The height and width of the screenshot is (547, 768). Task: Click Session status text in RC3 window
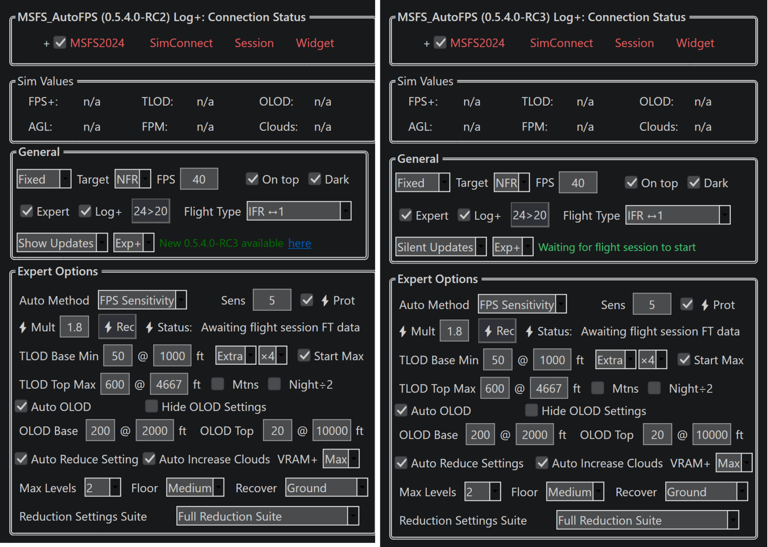tap(634, 43)
